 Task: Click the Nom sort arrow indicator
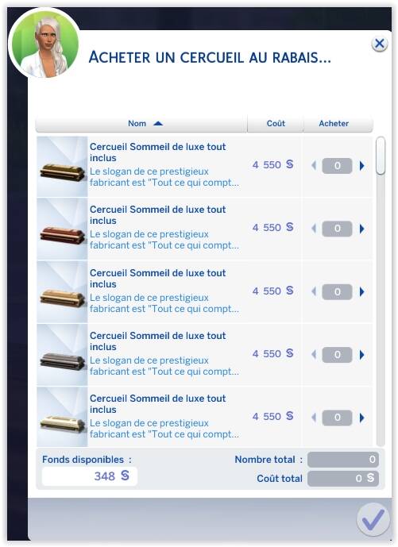tap(158, 124)
